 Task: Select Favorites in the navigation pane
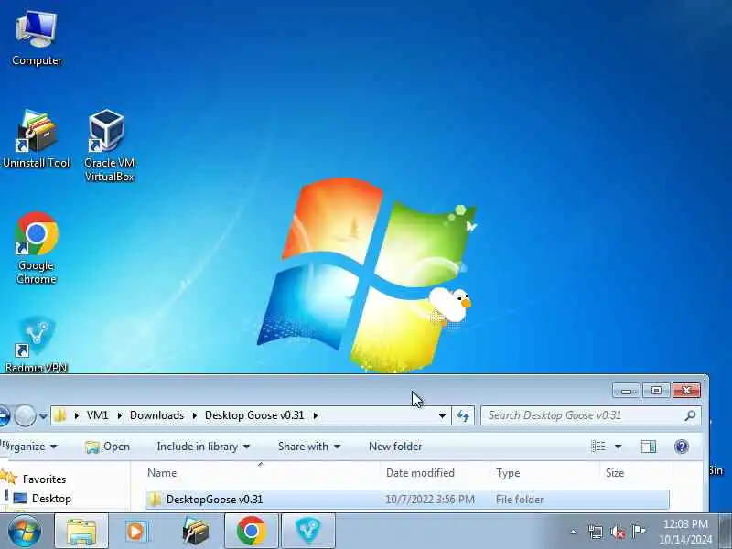[44, 479]
